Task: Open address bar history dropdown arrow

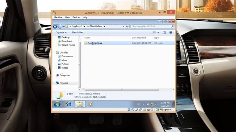Action: (123, 26)
